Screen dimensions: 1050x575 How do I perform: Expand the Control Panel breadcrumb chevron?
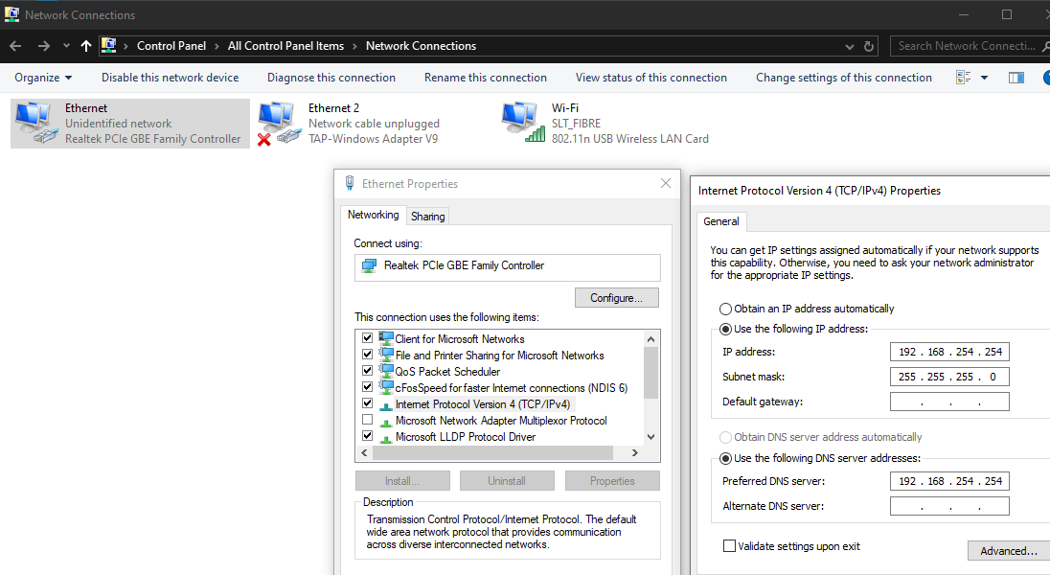tap(217, 46)
